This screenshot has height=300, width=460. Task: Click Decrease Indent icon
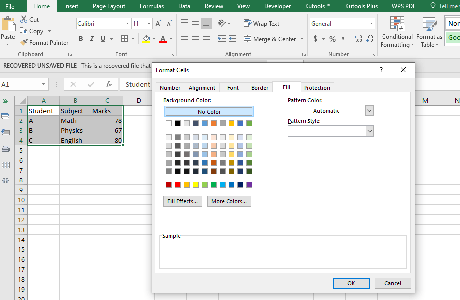(x=222, y=39)
